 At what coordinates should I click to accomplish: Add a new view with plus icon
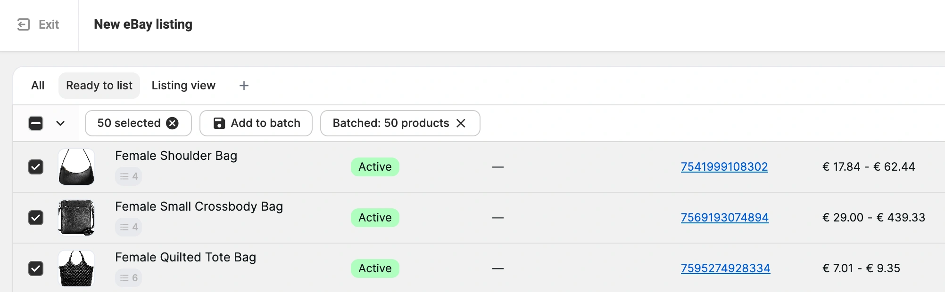click(244, 86)
